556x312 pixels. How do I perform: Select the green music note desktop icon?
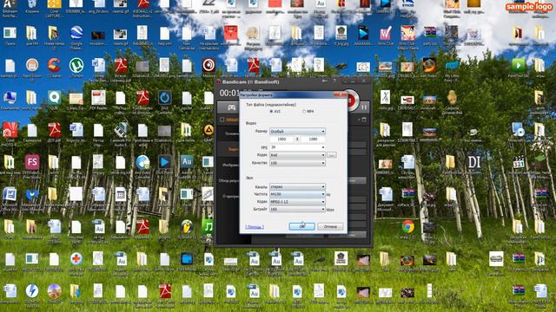coord(208,227)
